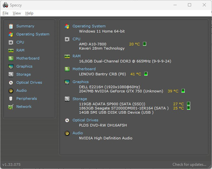Click the Audio speaker icon in summary panel
This screenshot has height=169, width=212.
click(x=67, y=133)
